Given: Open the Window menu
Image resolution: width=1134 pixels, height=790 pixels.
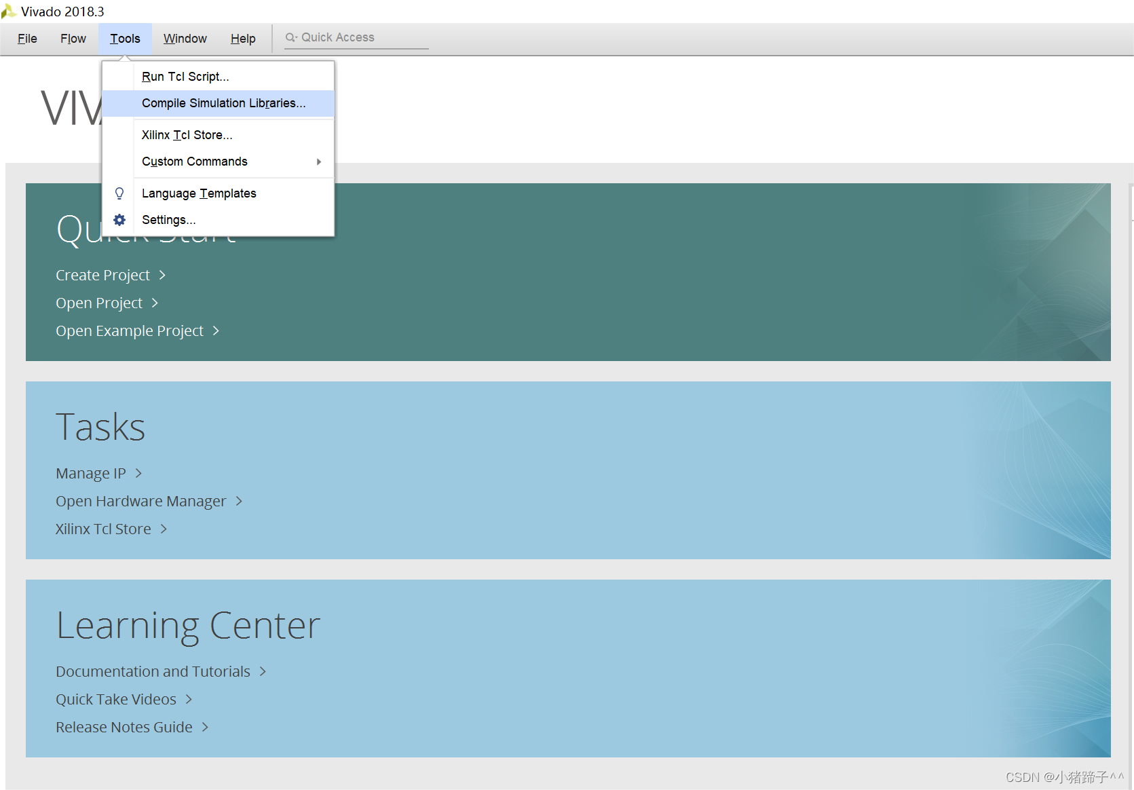Looking at the screenshot, I should pos(185,39).
